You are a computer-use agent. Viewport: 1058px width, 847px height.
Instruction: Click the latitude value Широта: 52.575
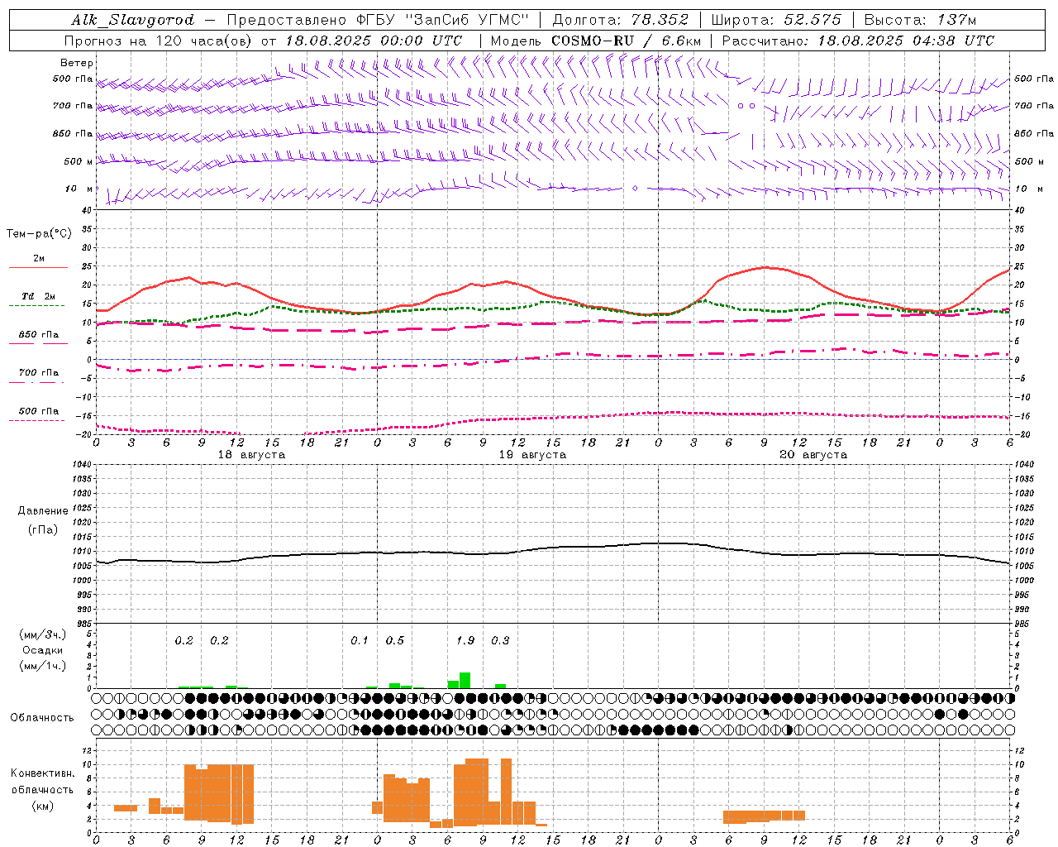[x=776, y=20]
